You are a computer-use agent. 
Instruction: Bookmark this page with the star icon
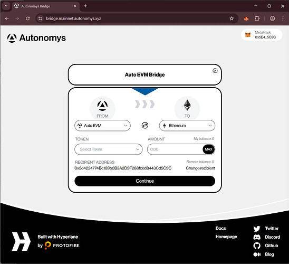point(232,18)
